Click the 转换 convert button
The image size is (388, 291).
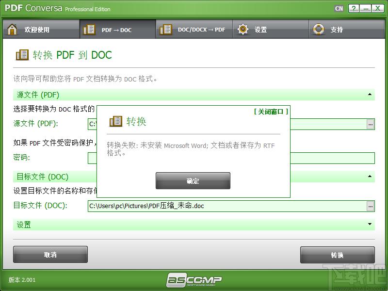[x=338, y=255]
